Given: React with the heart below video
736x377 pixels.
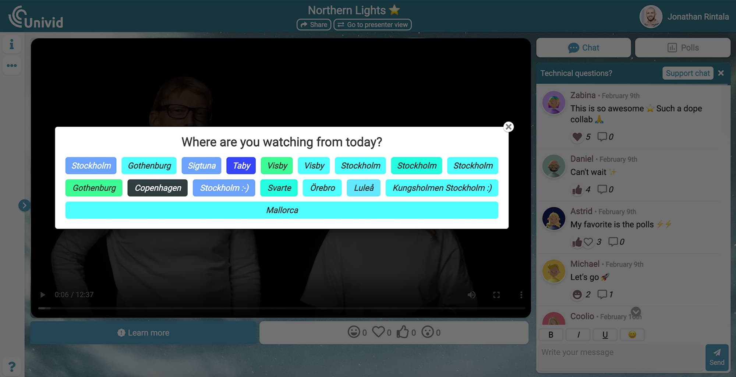Looking at the screenshot, I should pyautogui.click(x=378, y=332).
